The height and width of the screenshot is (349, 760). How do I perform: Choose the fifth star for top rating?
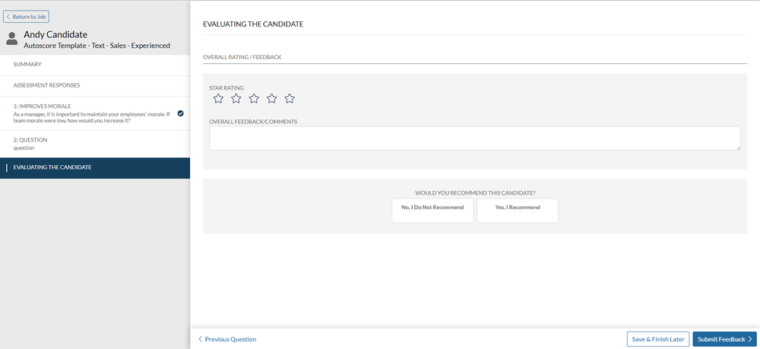coord(290,99)
